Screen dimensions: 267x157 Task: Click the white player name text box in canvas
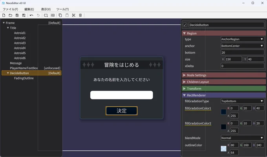click(121, 95)
